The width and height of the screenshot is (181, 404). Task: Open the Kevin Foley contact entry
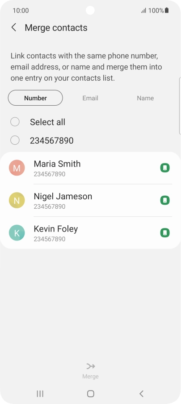tap(90, 233)
